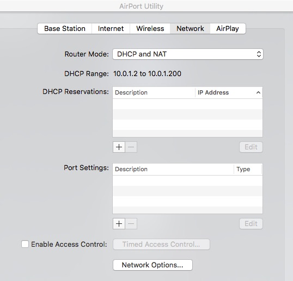The image size is (293, 281).
Task: Enable Access Control checkbox
Action: point(25,244)
